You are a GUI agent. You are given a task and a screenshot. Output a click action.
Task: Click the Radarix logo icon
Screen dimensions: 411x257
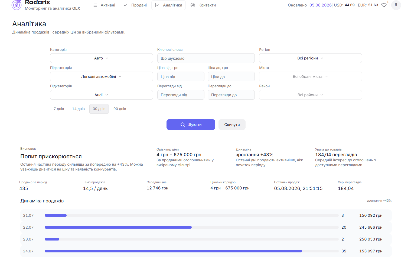coord(17,5)
